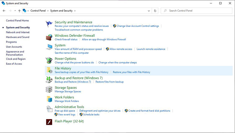Click the Power Options battery icon
The width and height of the screenshot is (235, 133).
49,60
